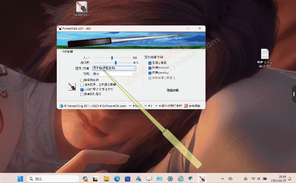Open the monitor-shaped app on the taskbar
The image size is (296, 183).
[x=149, y=179]
